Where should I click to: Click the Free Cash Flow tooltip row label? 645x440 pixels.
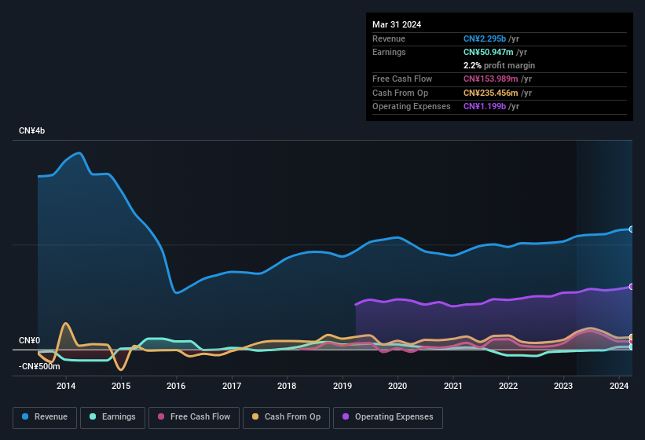pos(402,79)
